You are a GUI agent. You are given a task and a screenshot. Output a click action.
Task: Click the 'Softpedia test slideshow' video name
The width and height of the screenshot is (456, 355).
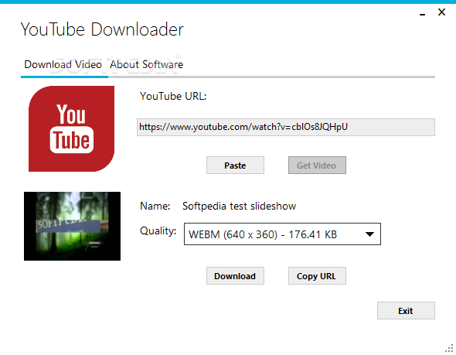pyautogui.click(x=239, y=207)
